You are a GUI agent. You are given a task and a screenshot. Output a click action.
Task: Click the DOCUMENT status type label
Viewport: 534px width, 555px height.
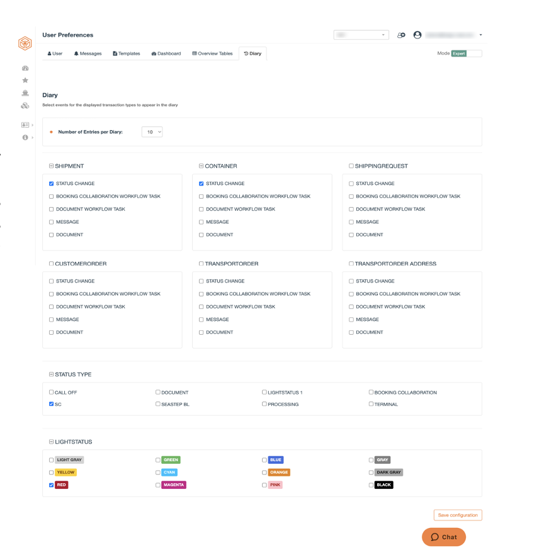[x=175, y=393]
